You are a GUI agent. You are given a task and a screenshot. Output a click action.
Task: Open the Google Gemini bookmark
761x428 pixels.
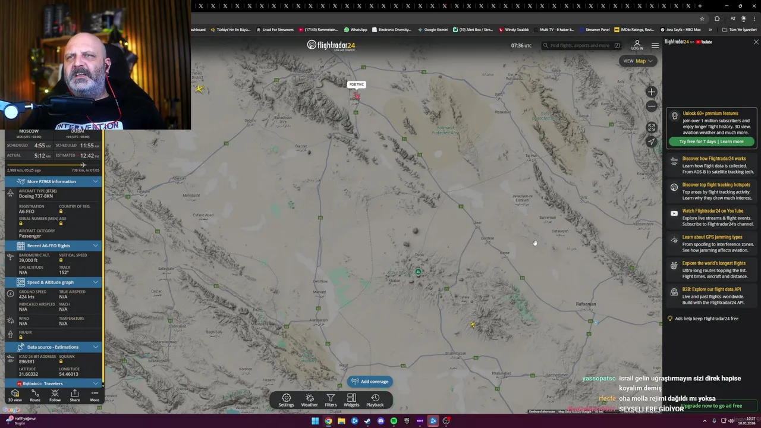click(x=433, y=29)
